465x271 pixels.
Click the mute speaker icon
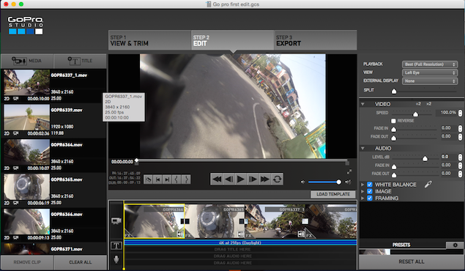pos(302,182)
